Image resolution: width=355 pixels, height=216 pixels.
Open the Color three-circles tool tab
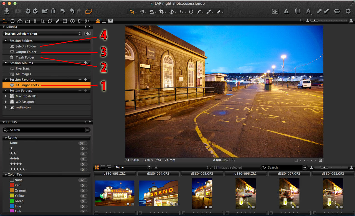click(x=20, y=21)
